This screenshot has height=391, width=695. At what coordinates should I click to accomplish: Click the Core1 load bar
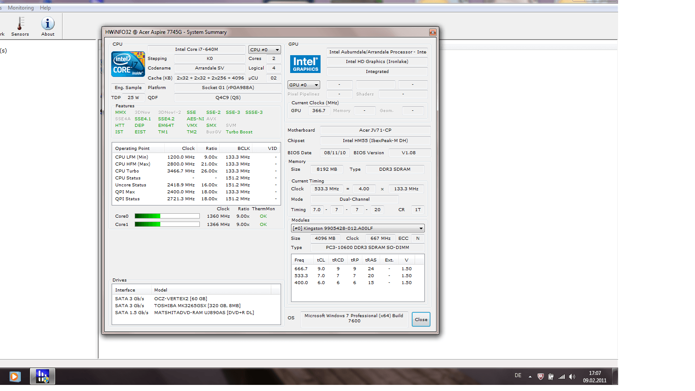[167, 224]
